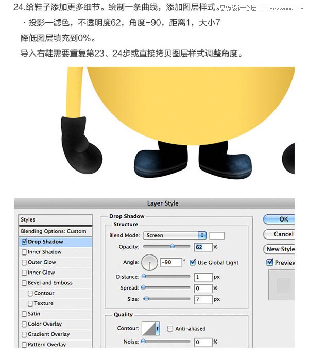309x357 pixels.
Task: Enable the Satin checkbox
Action: (24, 314)
